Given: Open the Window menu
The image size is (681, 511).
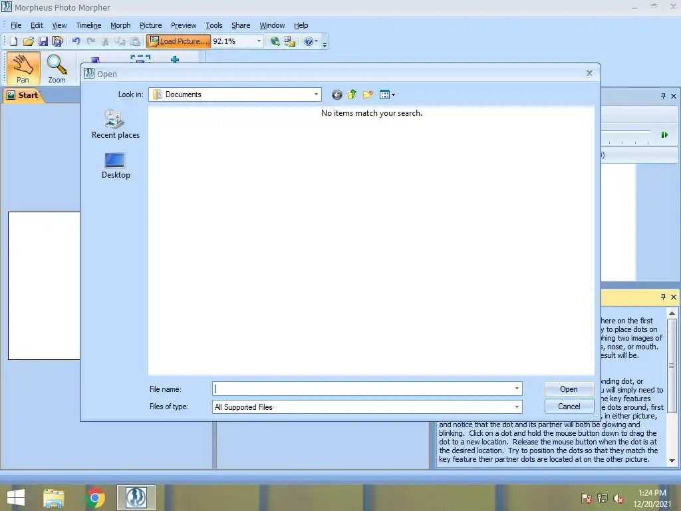Looking at the screenshot, I should point(272,25).
